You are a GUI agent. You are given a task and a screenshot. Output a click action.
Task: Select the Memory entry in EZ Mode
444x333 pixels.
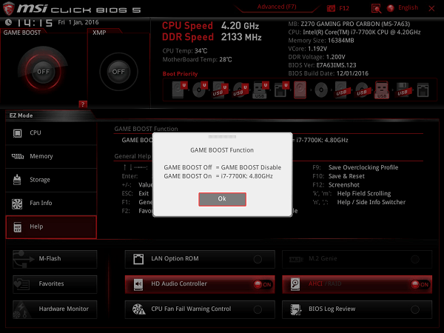tap(51, 157)
